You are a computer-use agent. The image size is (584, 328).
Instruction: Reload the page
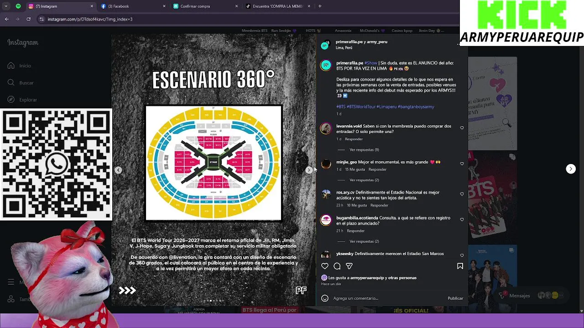click(29, 19)
